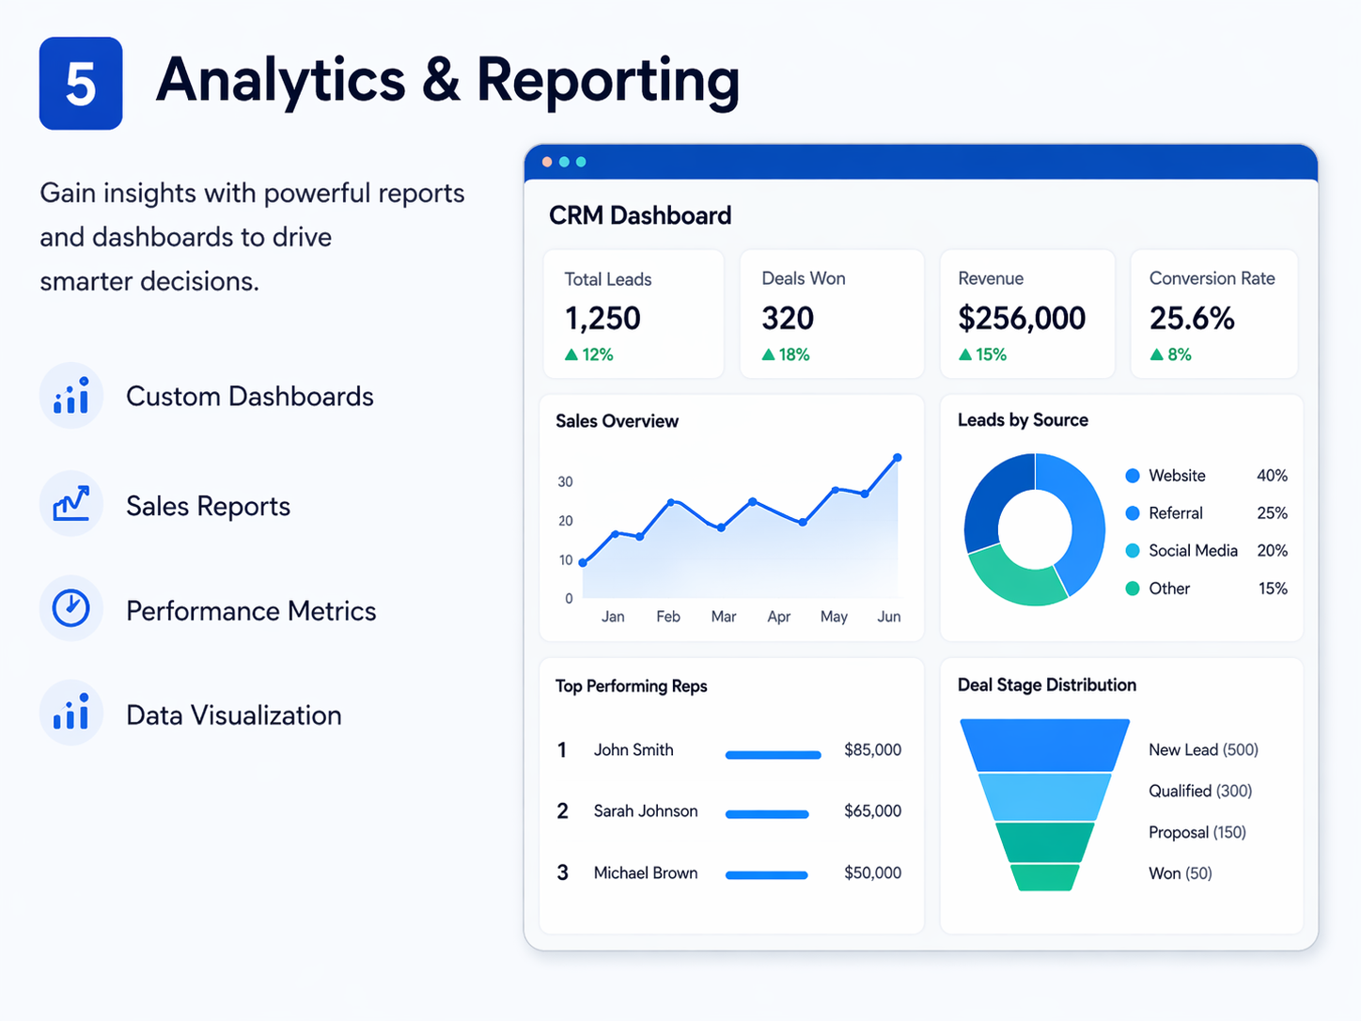Select the Qualified funnel segment
This screenshot has height=1021, width=1361.
1044,797
